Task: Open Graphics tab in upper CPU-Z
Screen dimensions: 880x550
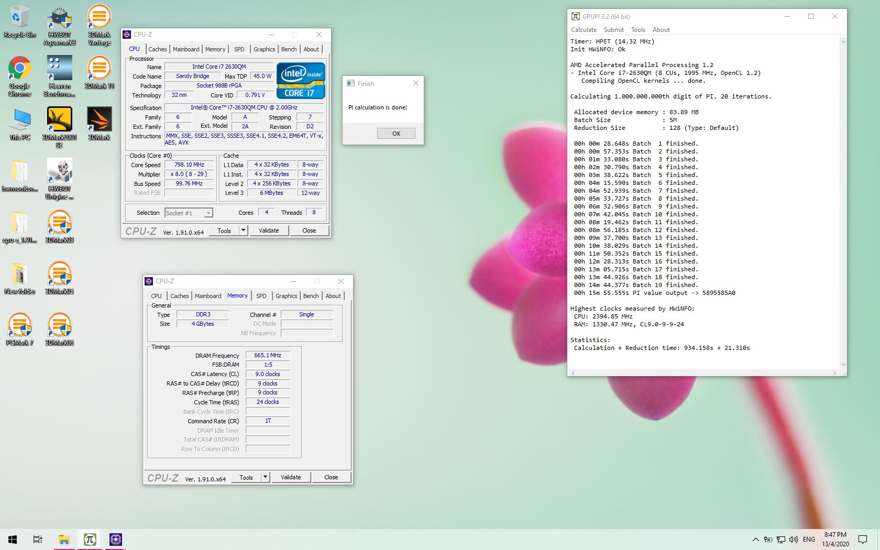Action: (x=264, y=49)
